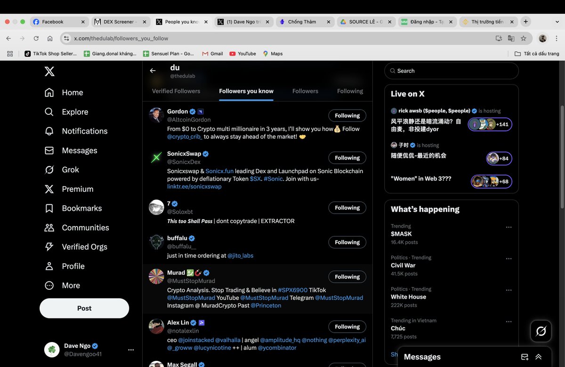Expand the Messages panel chevron
The width and height of the screenshot is (565, 367).
tap(538, 357)
